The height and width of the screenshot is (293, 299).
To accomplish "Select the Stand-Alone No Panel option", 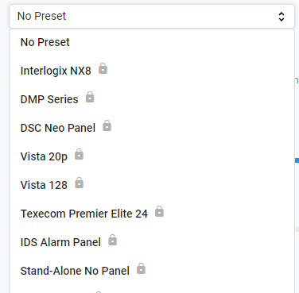I will pos(152,271).
